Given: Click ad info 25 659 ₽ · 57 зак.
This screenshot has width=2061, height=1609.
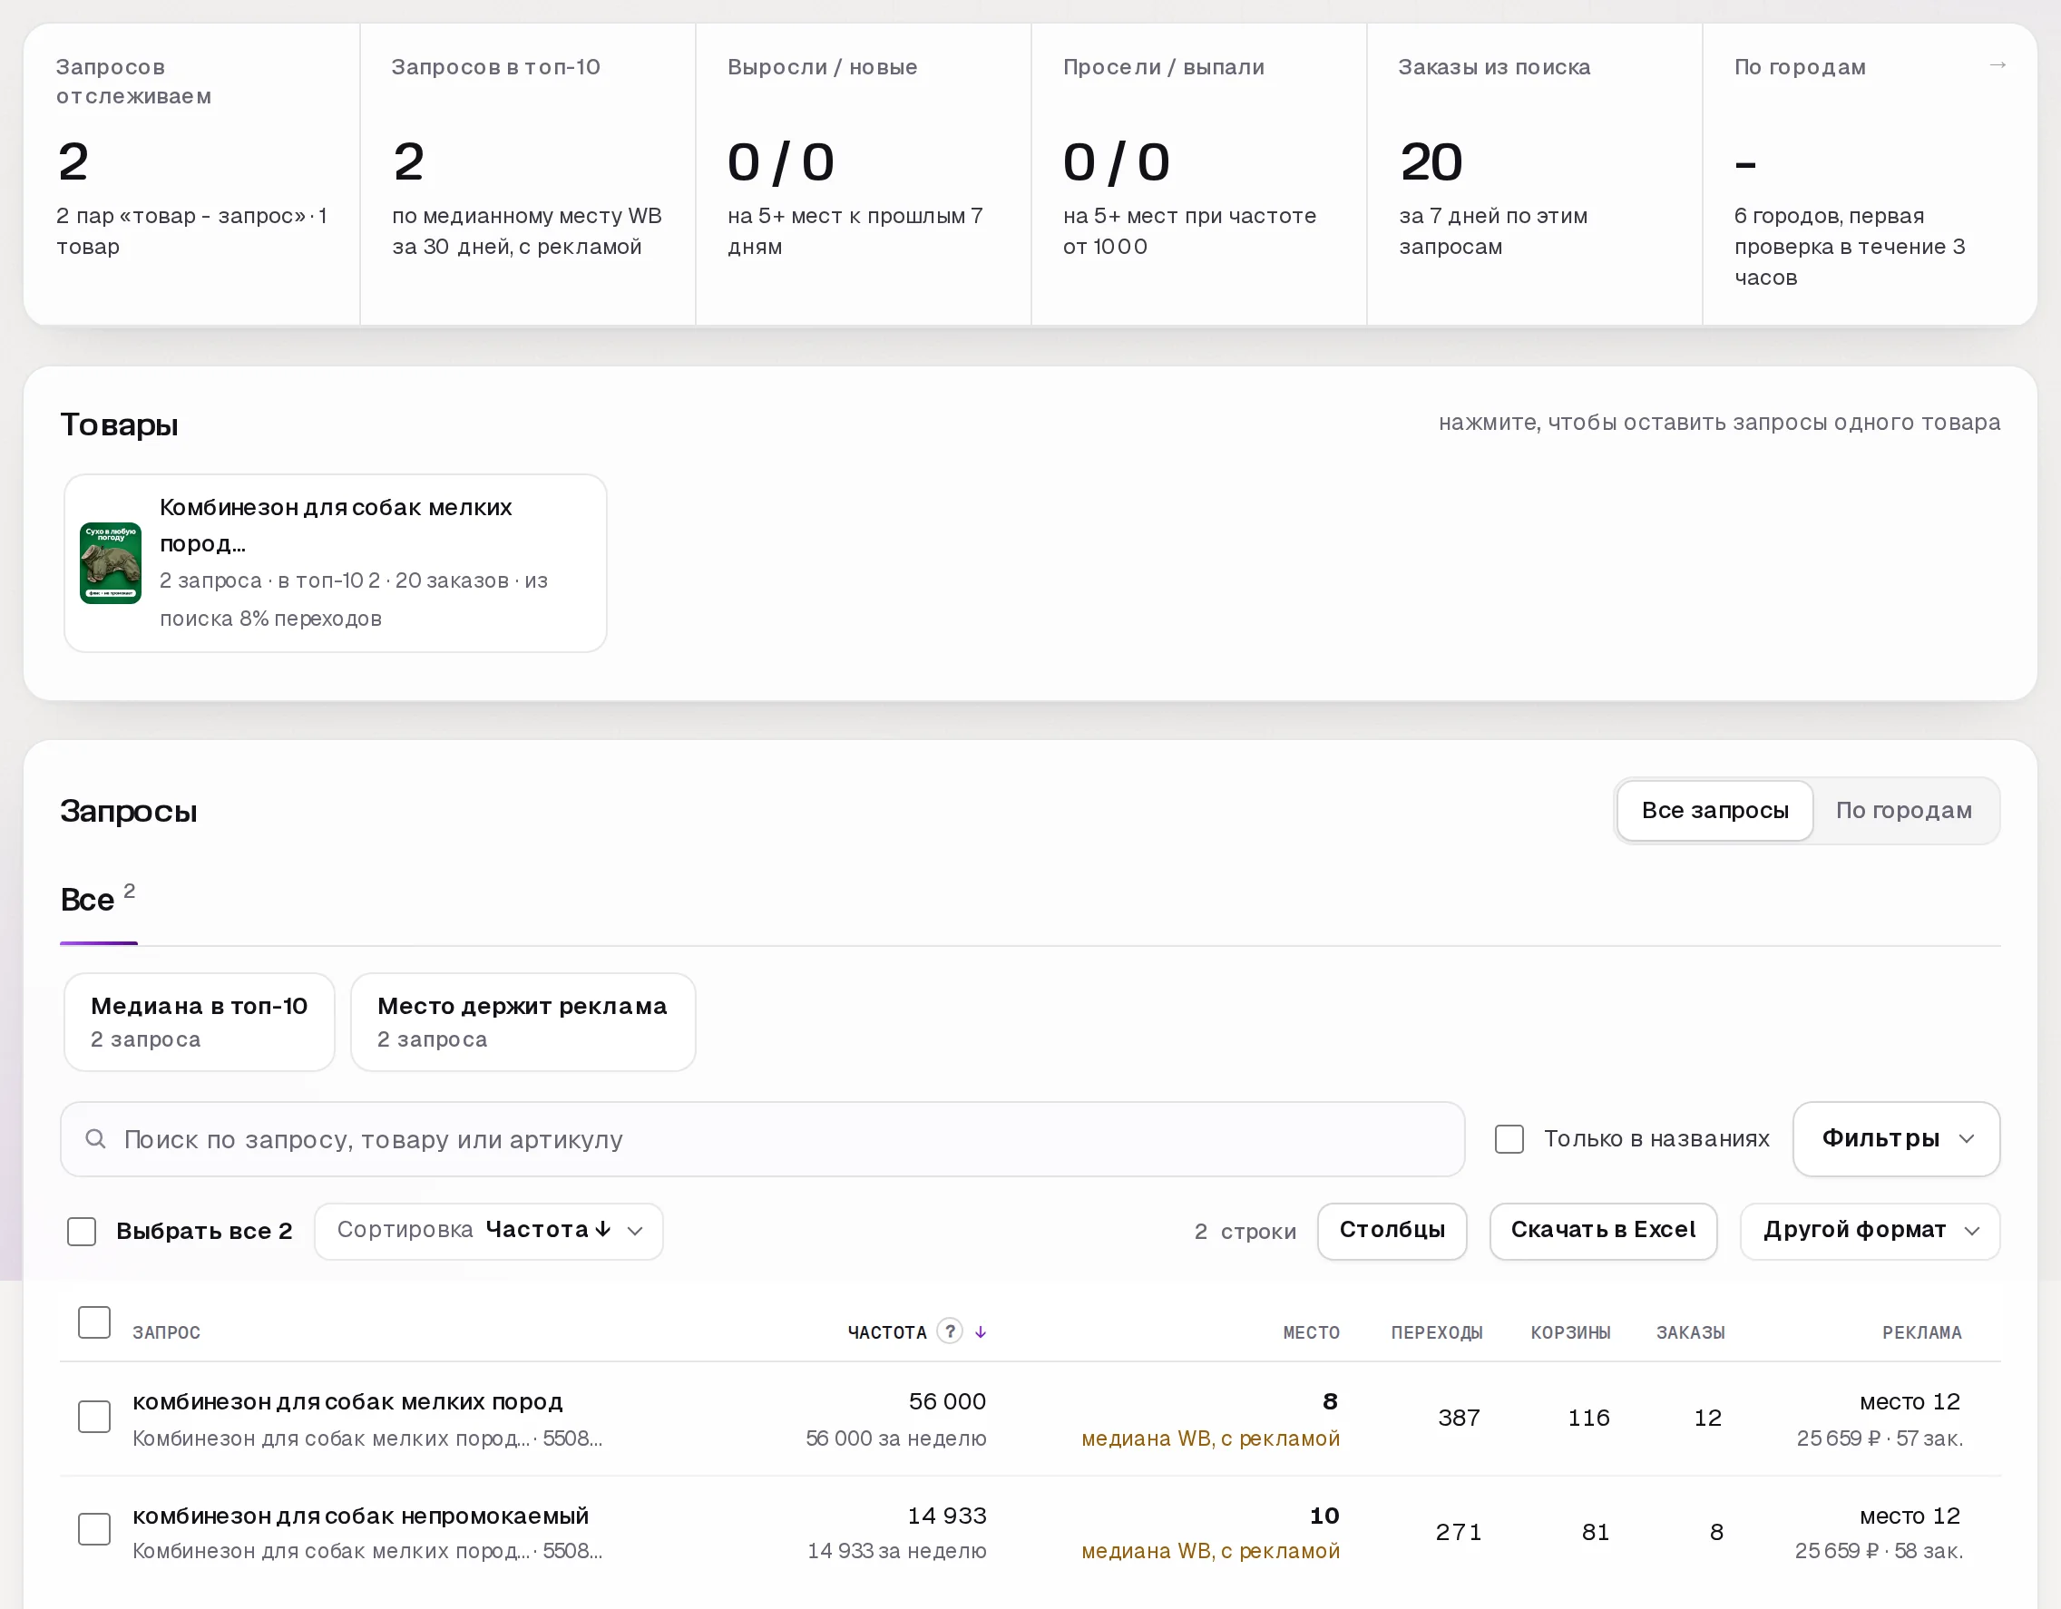Looking at the screenshot, I should click(1879, 1438).
